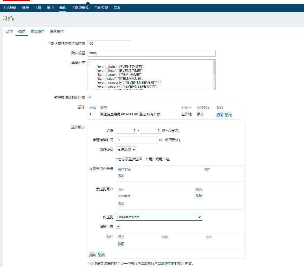Click 添加 under the onealert user
The width and height of the screenshot is (304, 267).
coord(121,204)
